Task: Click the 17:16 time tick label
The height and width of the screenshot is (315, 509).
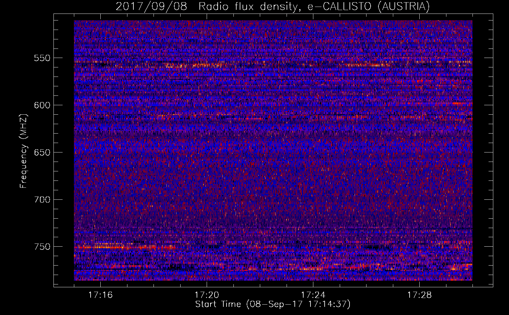Action: 100,295
